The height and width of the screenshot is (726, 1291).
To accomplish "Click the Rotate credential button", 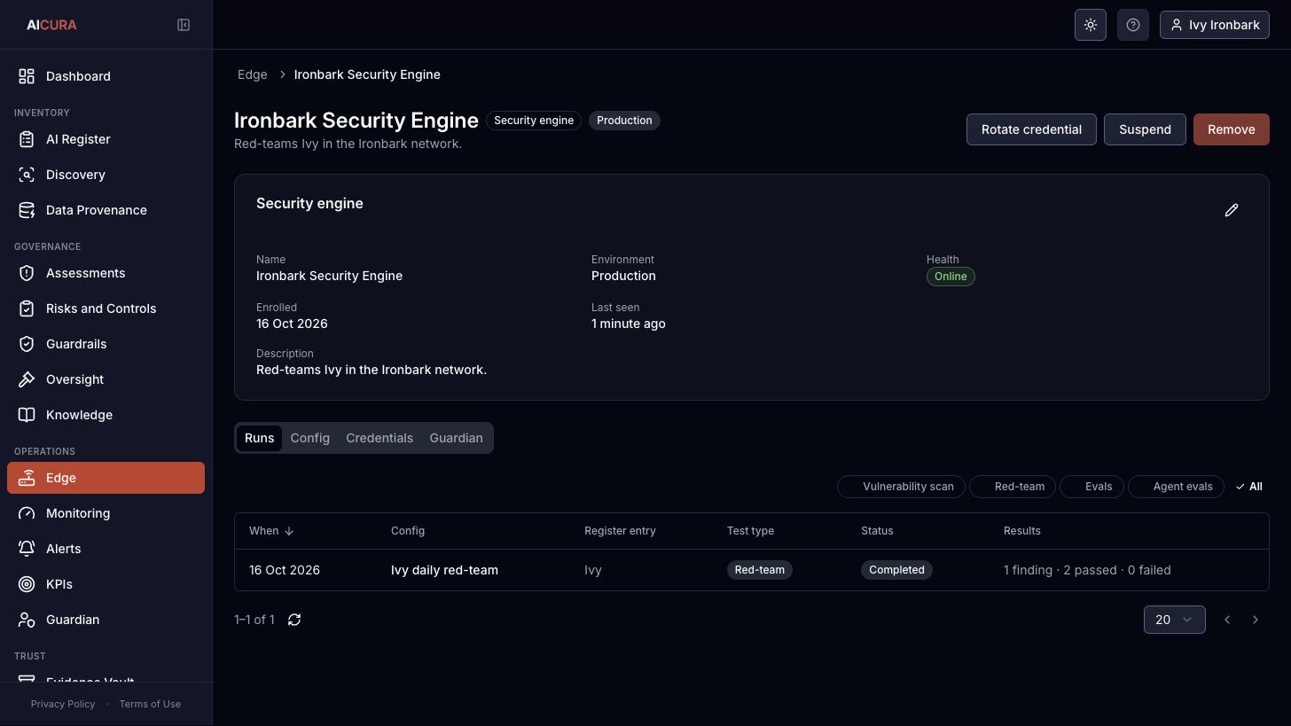I will pyautogui.click(x=1031, y=129).
